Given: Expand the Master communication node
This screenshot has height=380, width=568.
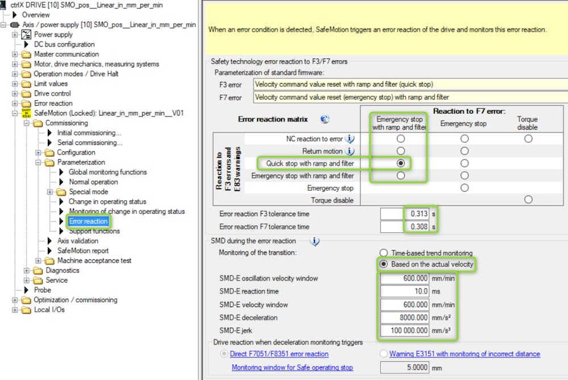Looking at the screenshot, I should (14, 55).
